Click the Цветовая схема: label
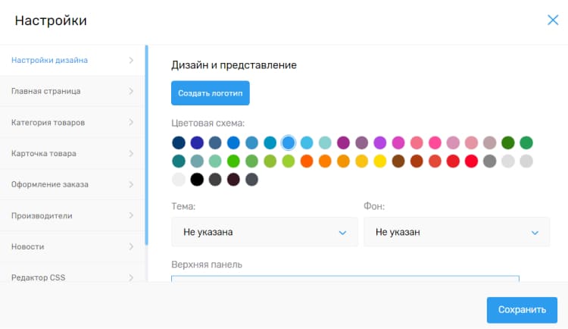Viewport: 568px width, 329px height. 208,124
